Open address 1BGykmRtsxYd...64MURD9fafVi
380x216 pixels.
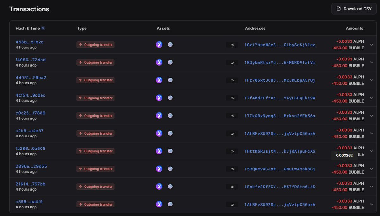click(280, 62)
